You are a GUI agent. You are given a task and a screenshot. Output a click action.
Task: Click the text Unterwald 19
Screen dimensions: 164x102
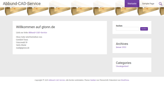(x=22, y=42)
